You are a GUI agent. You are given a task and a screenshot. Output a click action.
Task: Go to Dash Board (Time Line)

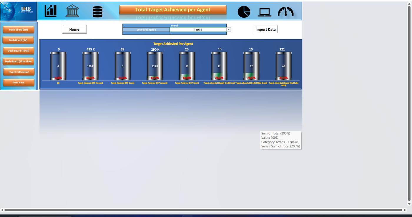(19, 61)
